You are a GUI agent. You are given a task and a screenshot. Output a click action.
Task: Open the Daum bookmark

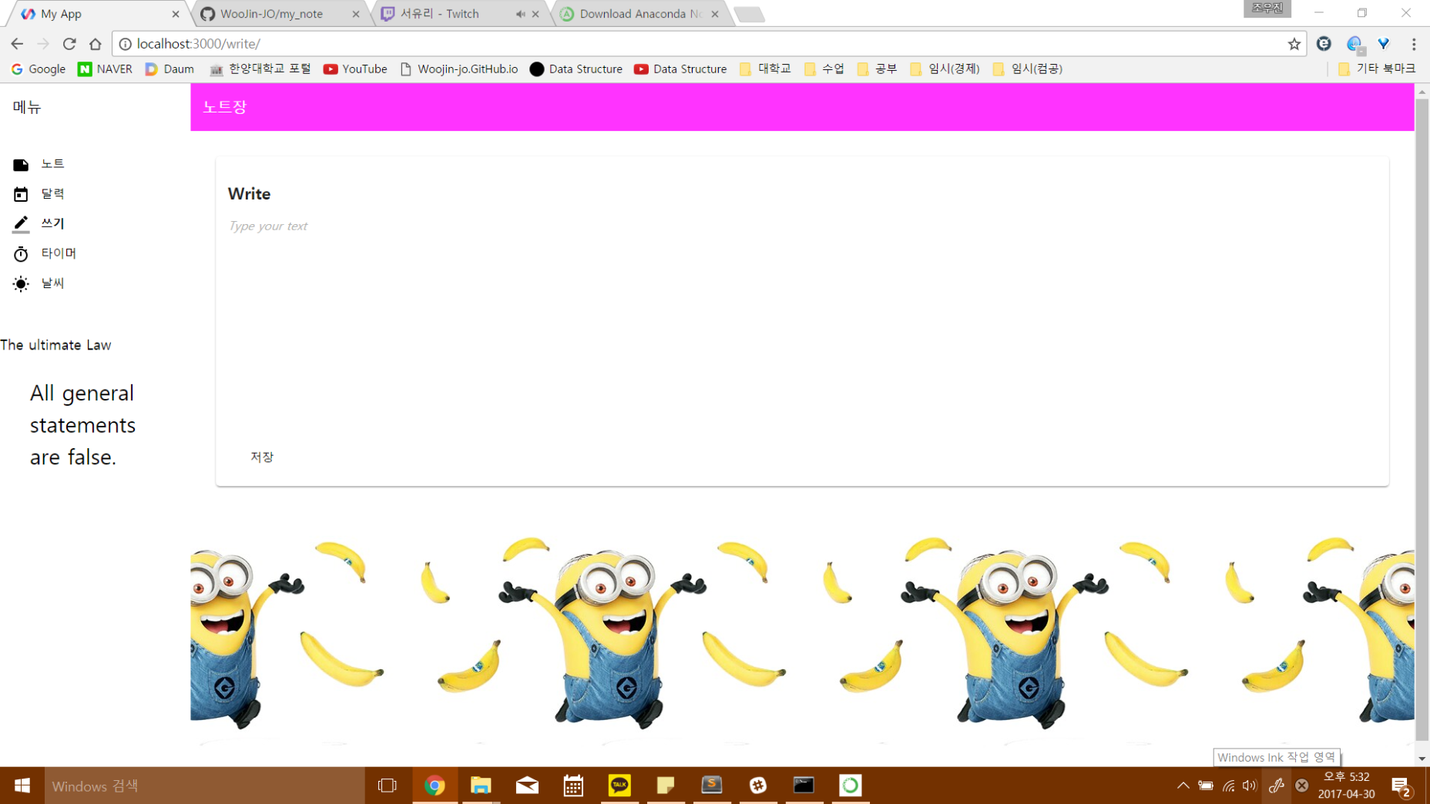(x=170, y=69)
